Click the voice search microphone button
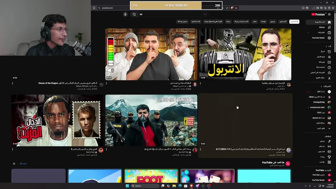The image size is (336, 189). point(125,14)
